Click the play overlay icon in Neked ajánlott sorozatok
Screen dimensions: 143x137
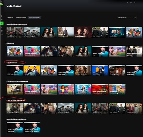[x=82, y=32]
